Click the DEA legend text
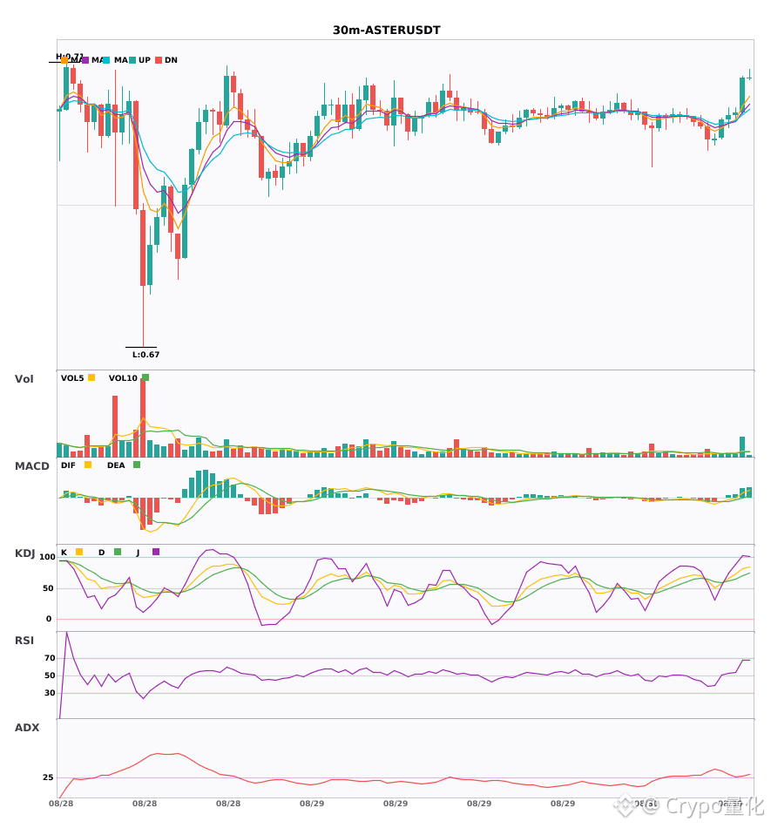 [x=116, y=465]
